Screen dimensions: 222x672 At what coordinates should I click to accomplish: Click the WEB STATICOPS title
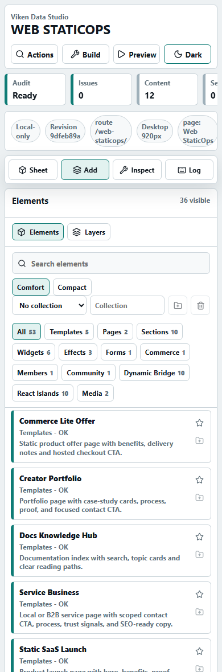(x=60, y=30)
